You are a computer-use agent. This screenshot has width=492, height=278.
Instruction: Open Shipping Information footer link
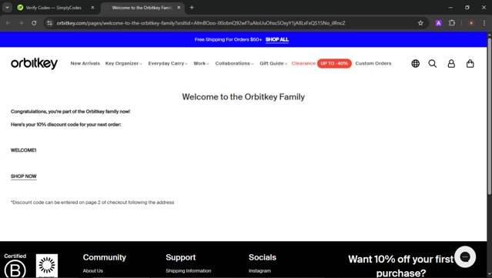tap(189, 271)
